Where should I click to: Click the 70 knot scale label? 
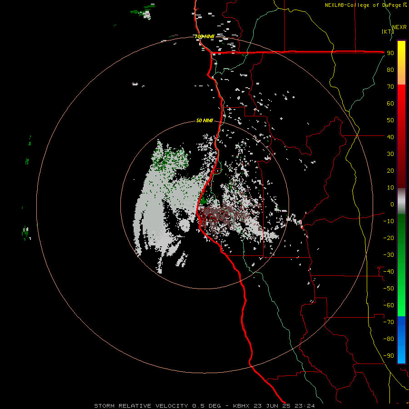(x=390, y=87)
